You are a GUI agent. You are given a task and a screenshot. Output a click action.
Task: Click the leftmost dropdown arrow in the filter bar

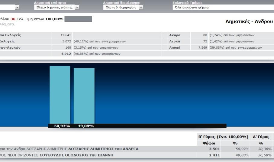click(x=17, y=7)
